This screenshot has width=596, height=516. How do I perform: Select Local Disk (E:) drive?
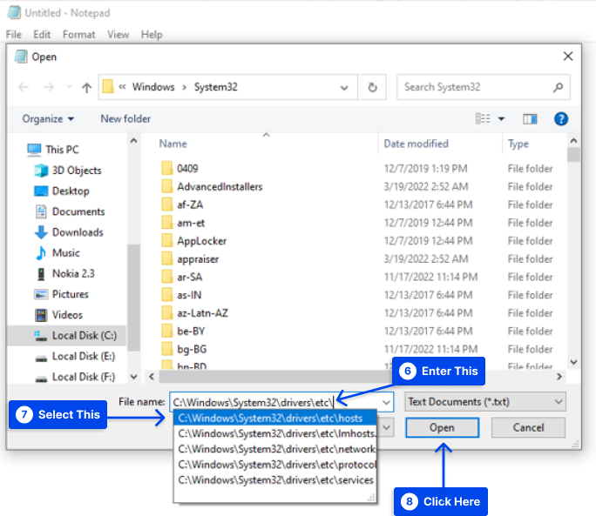tap(75, 356)
